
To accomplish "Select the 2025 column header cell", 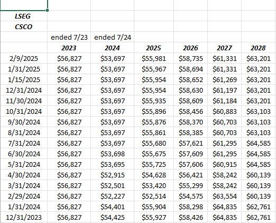I will (154, 48).
